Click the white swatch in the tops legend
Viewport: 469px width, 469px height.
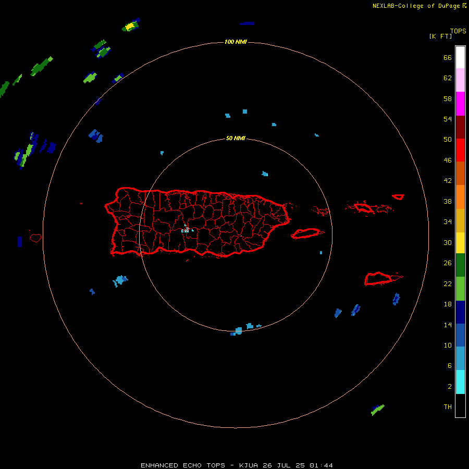coord(460,57)
